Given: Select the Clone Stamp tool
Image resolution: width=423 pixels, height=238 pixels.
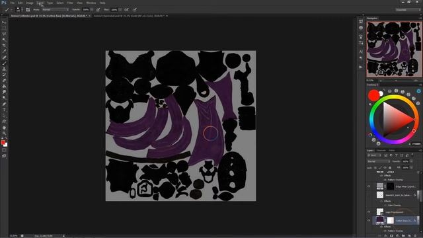Looking at the screenshot, I should pyautogui.click(x=4, y=69).
